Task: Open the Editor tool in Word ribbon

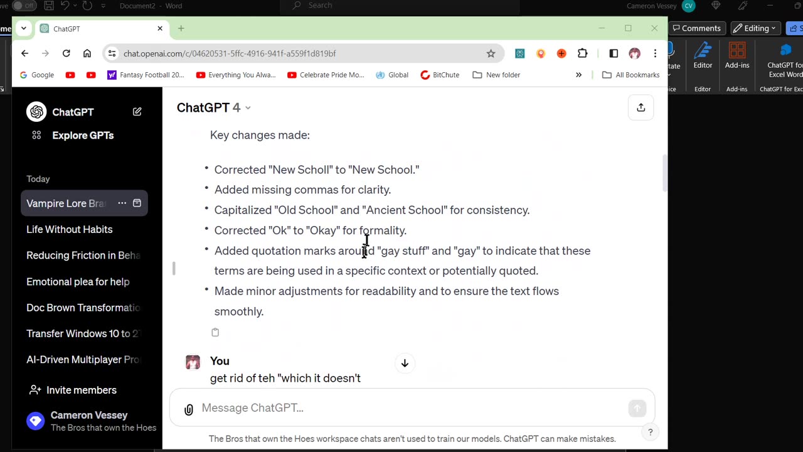Action: [x=703, y=55]
